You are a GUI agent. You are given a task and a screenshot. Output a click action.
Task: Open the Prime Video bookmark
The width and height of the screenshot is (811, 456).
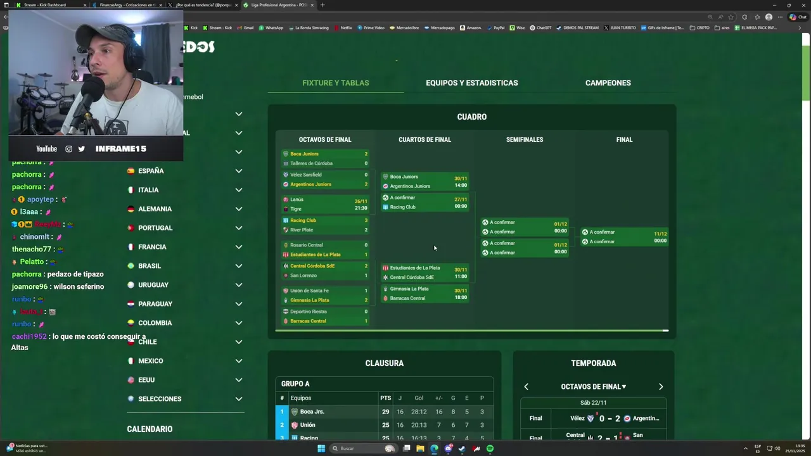371,28
